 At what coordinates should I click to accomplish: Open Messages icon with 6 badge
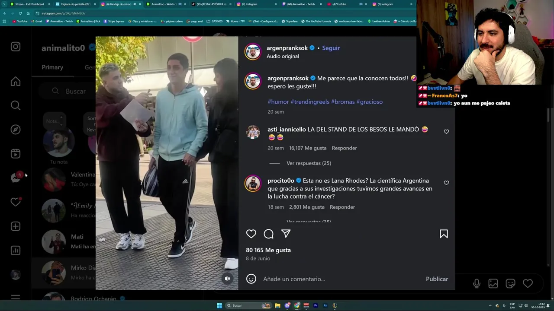[16, 178]
